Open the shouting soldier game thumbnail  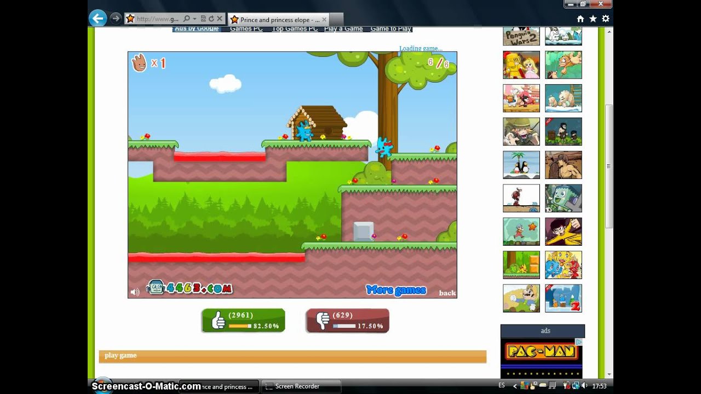pos(521,132)
